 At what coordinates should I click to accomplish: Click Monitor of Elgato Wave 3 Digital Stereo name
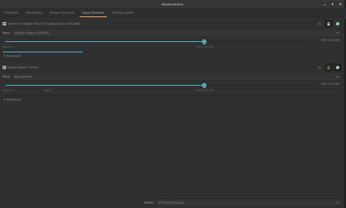click(44, 24)
